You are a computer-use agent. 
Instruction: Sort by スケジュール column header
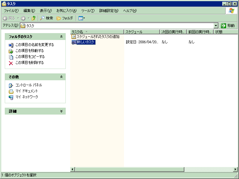point(142,32)
